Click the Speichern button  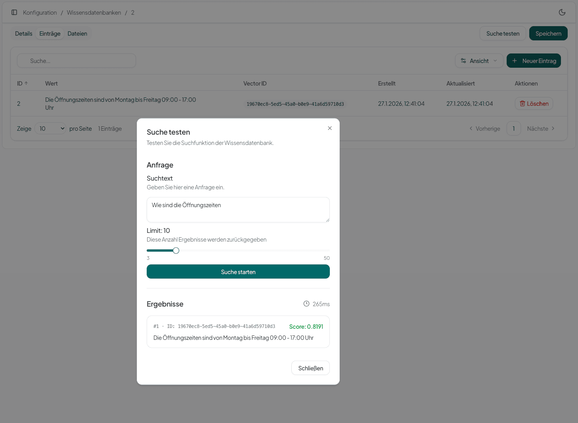[x=548, y=33]
